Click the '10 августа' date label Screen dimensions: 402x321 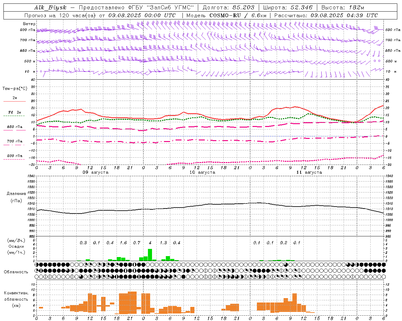coord(202,172)
